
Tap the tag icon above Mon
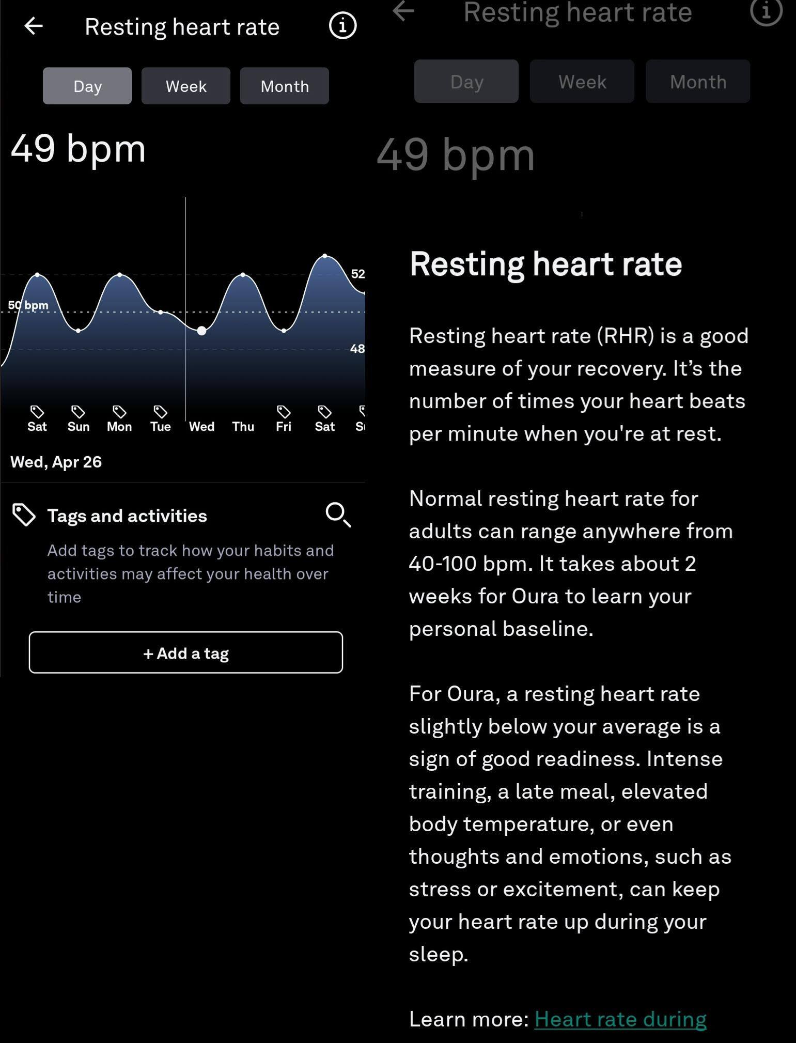[x=119, y=412]
